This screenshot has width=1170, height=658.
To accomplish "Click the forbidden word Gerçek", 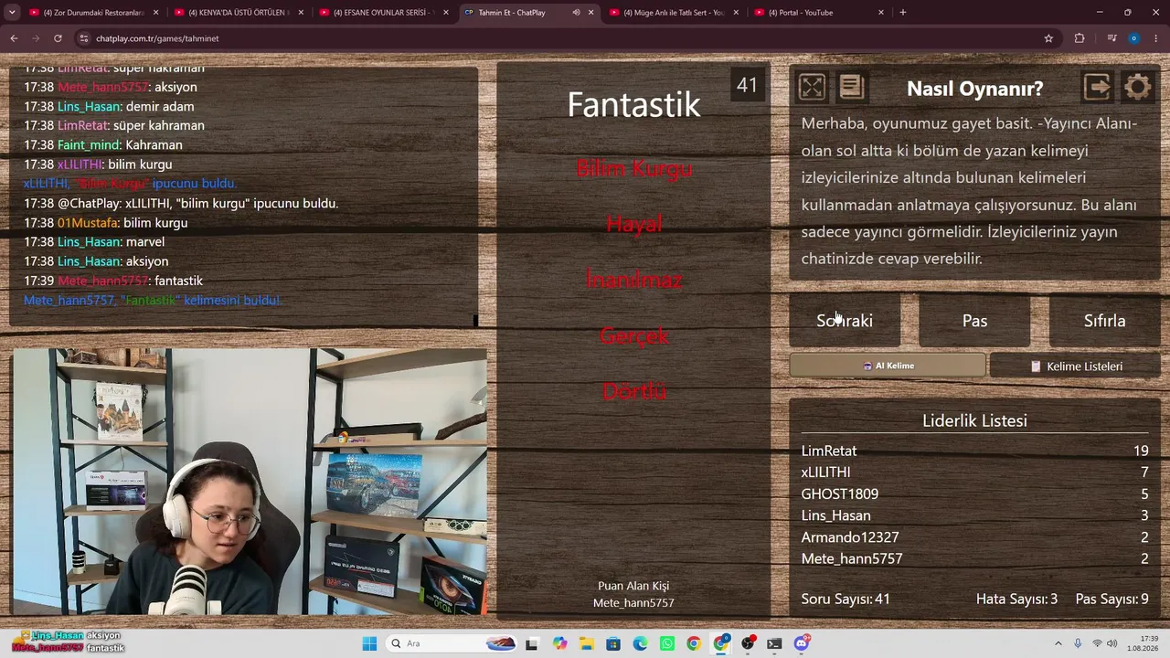I will coord(633,335).
